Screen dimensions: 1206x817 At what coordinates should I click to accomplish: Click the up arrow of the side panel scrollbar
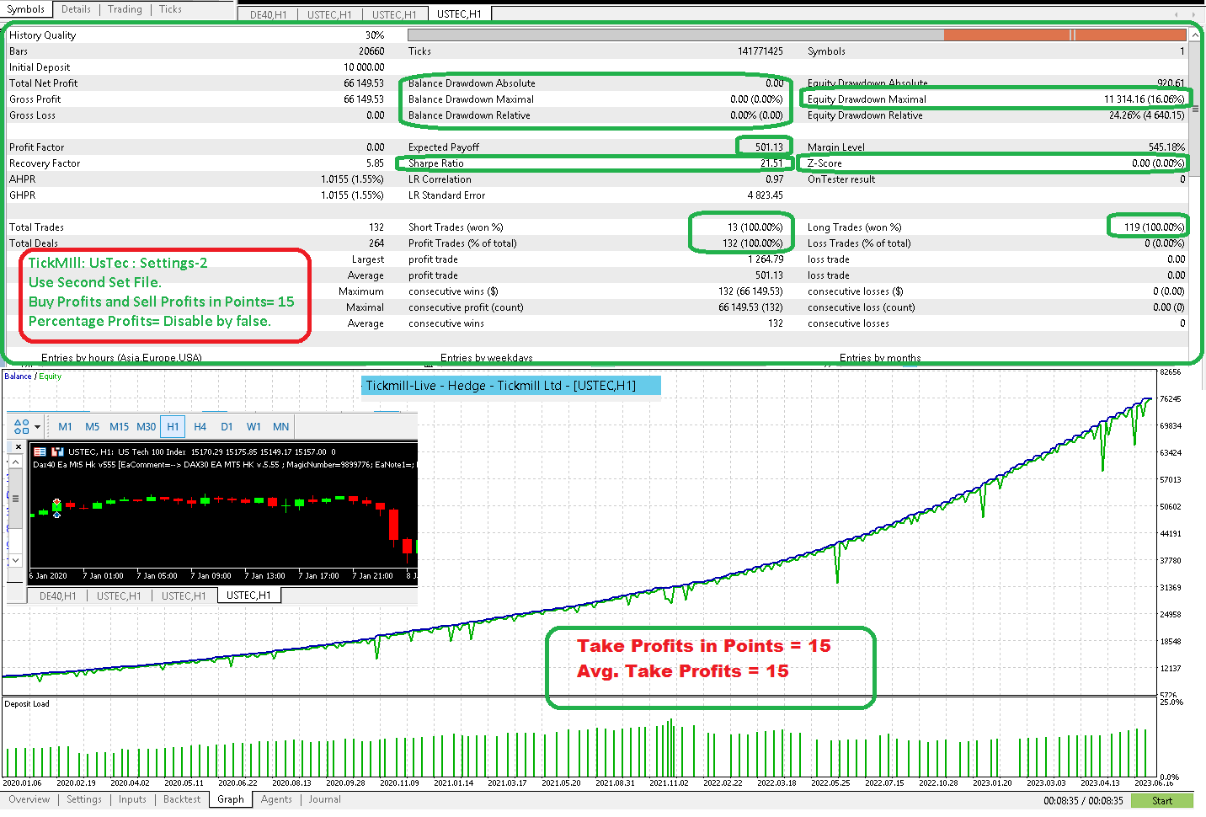pyautogui.click(x=15, y=462)
